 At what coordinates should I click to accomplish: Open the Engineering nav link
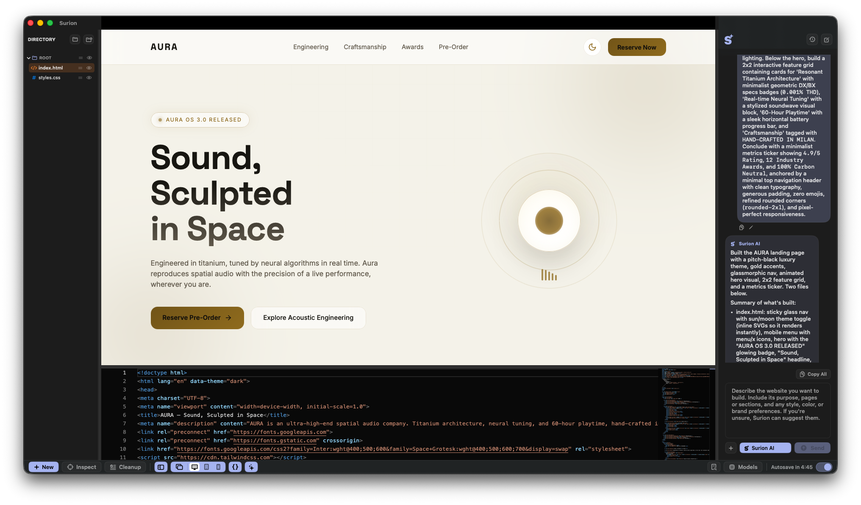coord(311,47)
